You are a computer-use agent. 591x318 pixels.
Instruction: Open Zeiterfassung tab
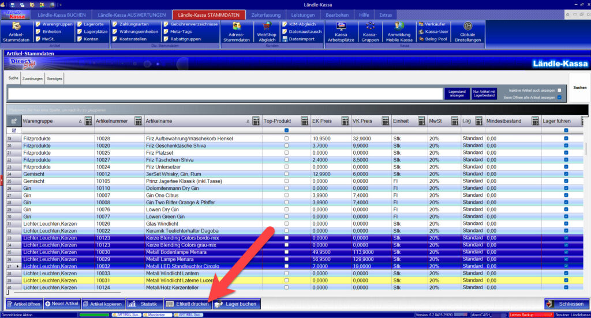coord(266,15)
